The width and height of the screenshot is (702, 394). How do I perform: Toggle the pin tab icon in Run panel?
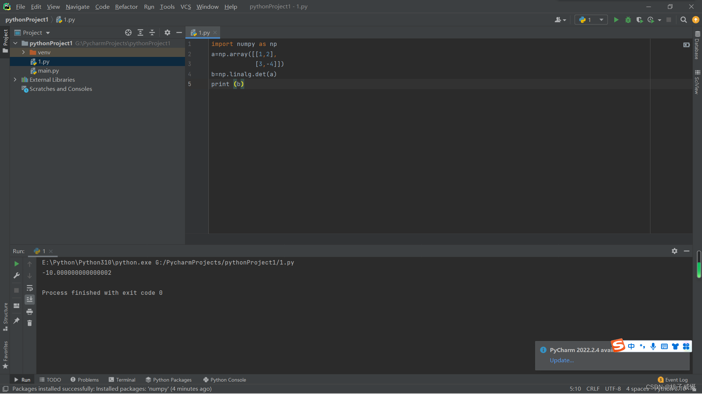click(x=16, y=321)
